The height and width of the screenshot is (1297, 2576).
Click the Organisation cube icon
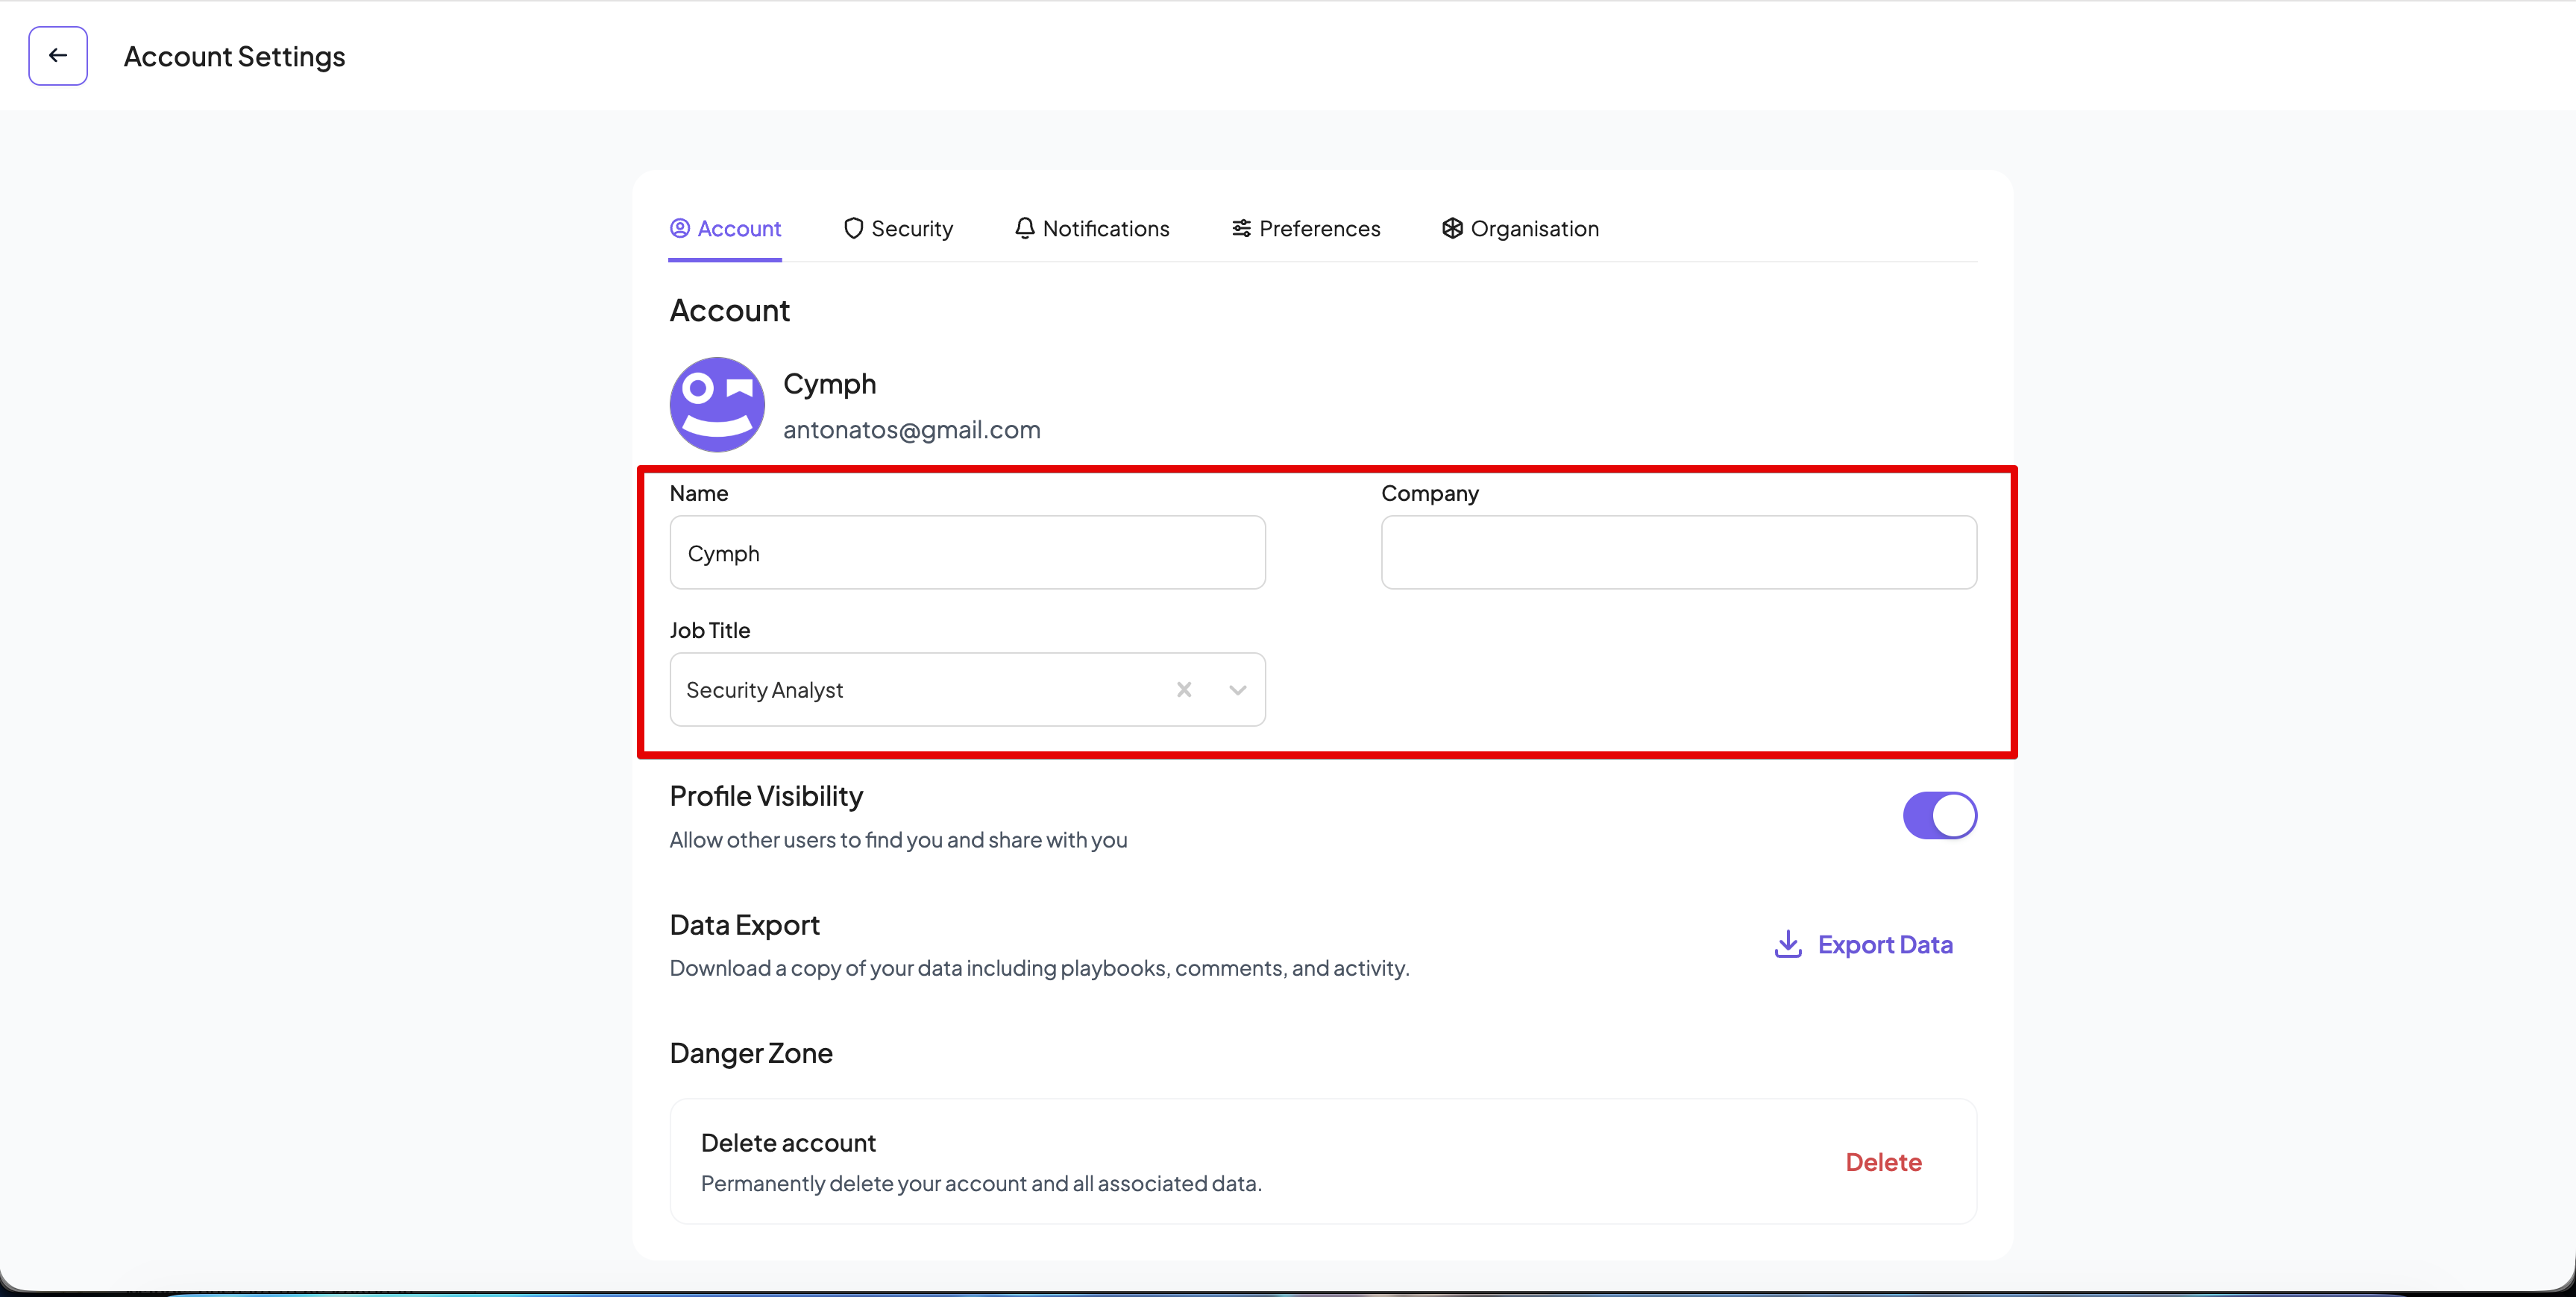pyautogui.click(x=1452, y=229)
